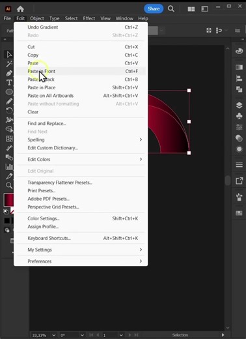The width and height of the screenshot is (246, 339).
Task: Select the Ellipse tool
Action: coord(9,92)
